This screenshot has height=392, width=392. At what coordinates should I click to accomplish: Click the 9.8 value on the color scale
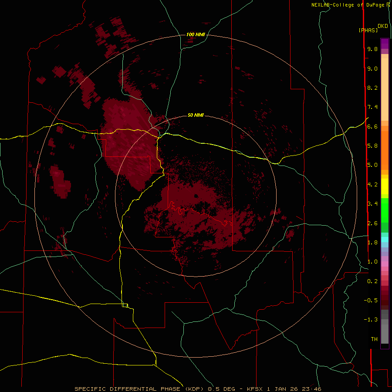pyautogui.click(x=372, y=49)
